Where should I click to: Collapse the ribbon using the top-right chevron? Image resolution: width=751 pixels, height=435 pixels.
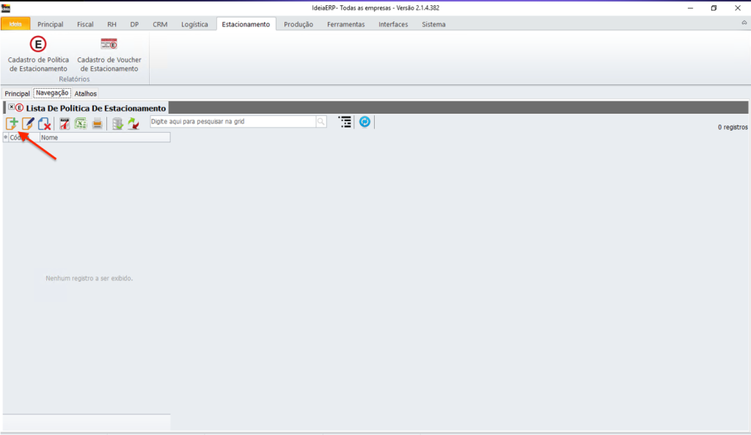(744, 23)
